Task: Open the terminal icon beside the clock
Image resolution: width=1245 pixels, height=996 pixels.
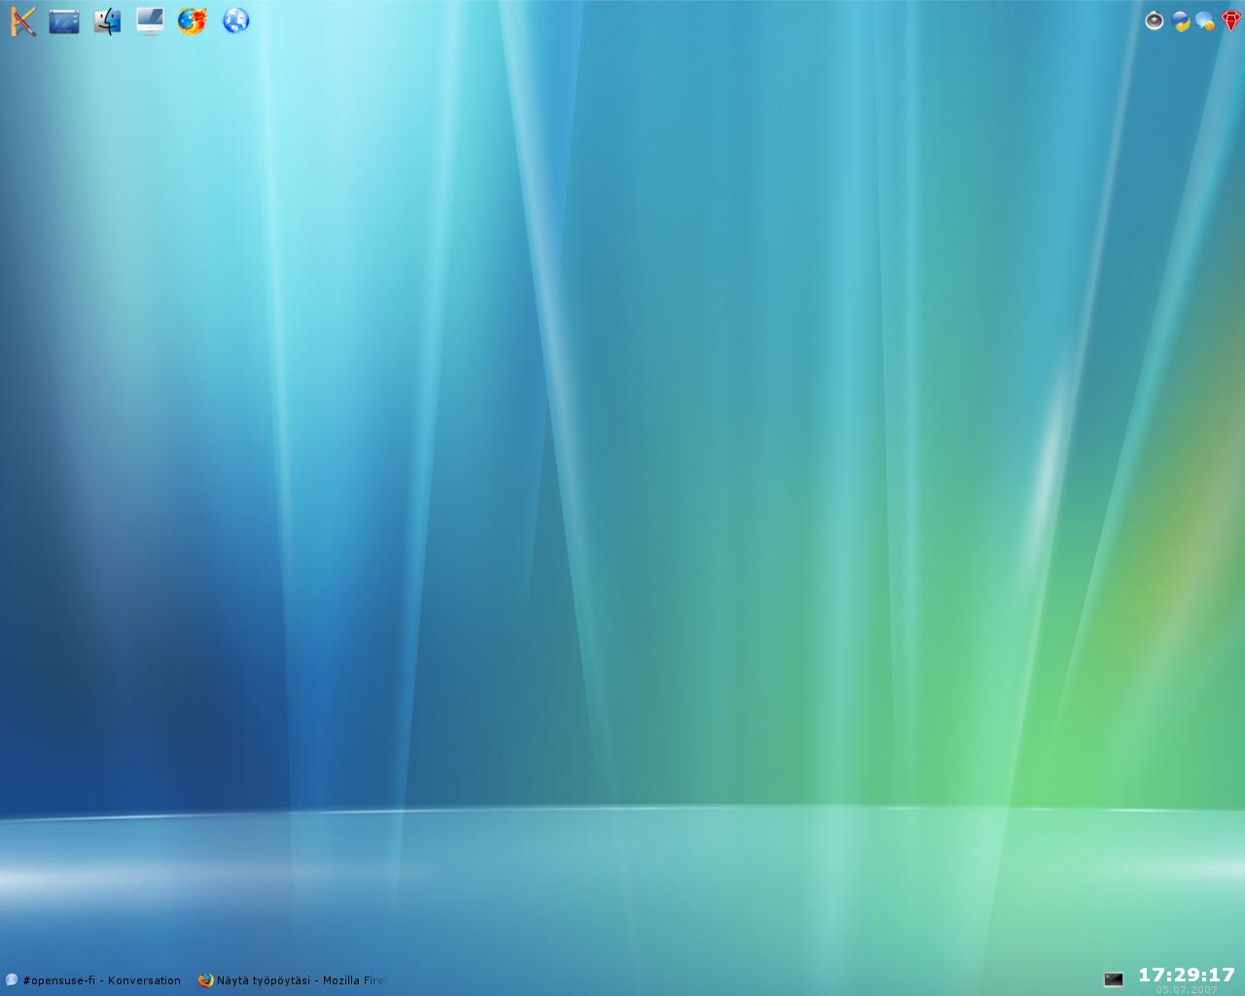Action: click(x=1114, y=979)
